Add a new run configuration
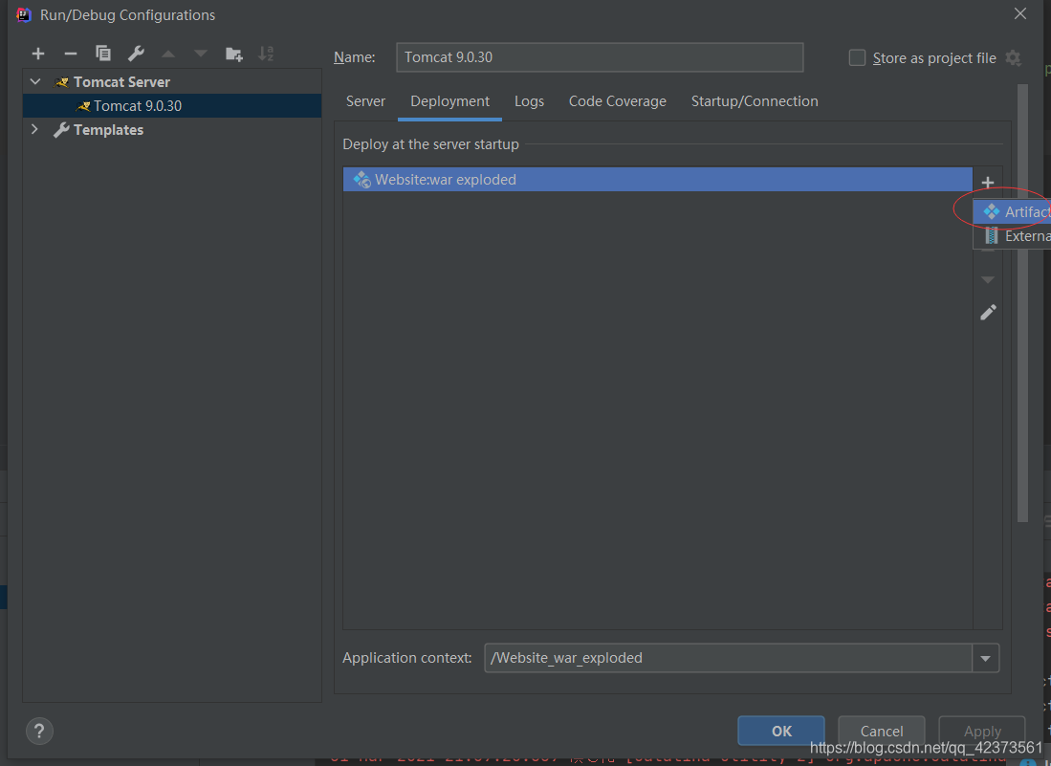This screenshot has height=766, width=1051. click(x=38, y=54)
